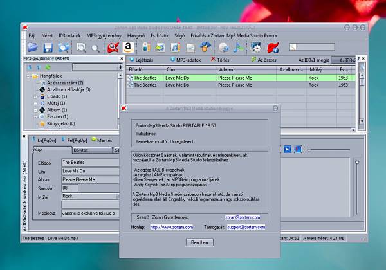386x270 pixels.
Task: Switch to the Bővített tab
Action: click(92, 150)
